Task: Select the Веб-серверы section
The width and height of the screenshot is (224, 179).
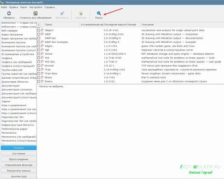Action: (10, 31)
